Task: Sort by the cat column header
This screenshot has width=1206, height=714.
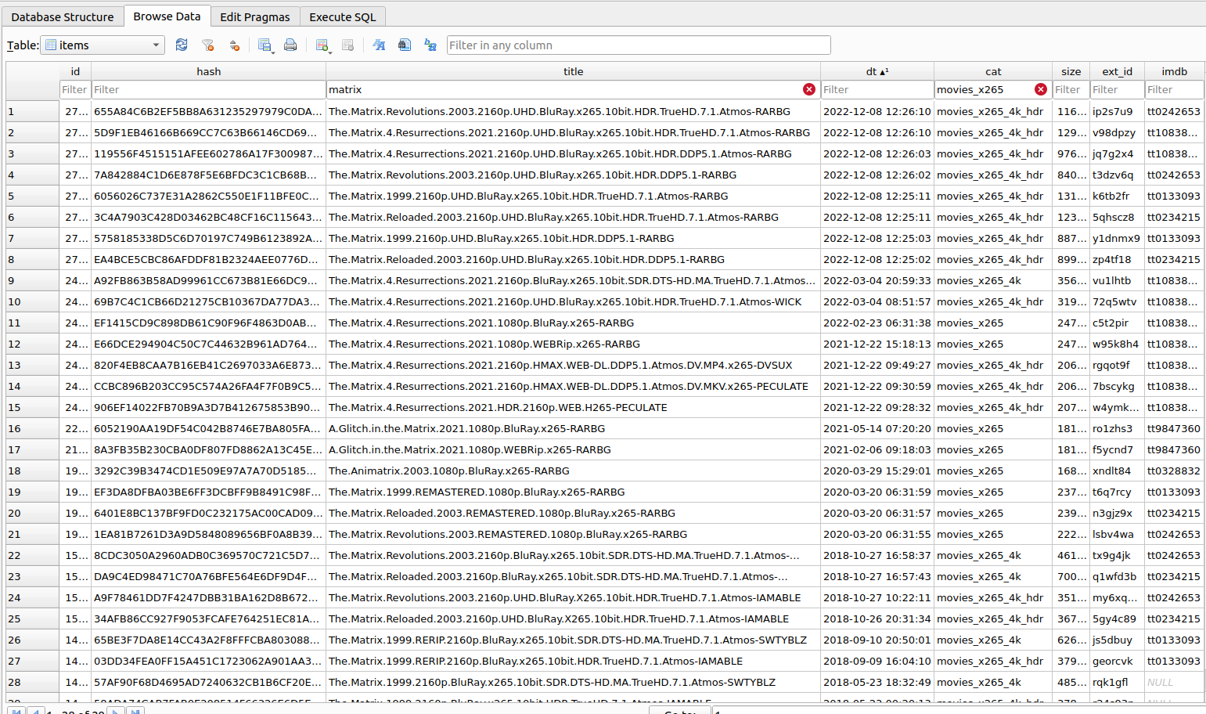Action: pos(993,71)
